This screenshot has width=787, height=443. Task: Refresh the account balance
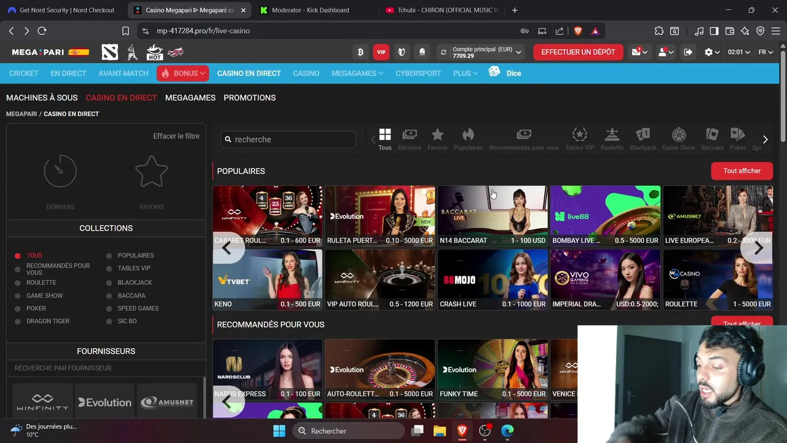443,52
